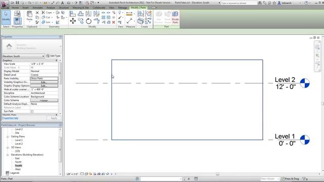Open the {3D} view in Project Browser
This screenshot has height=182, width=324.
coord(17,151)
